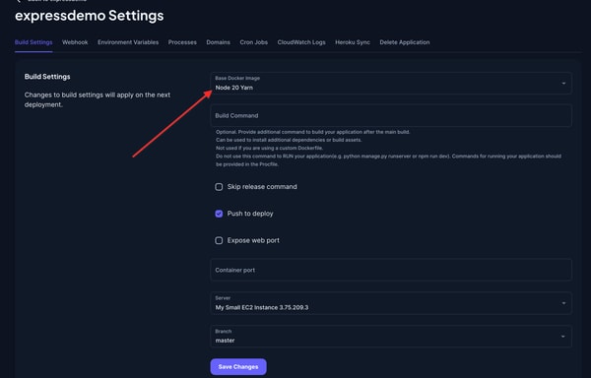Screen dimensions: 591x378
Task: Switch to the Webhook tab
Action: 75,42
